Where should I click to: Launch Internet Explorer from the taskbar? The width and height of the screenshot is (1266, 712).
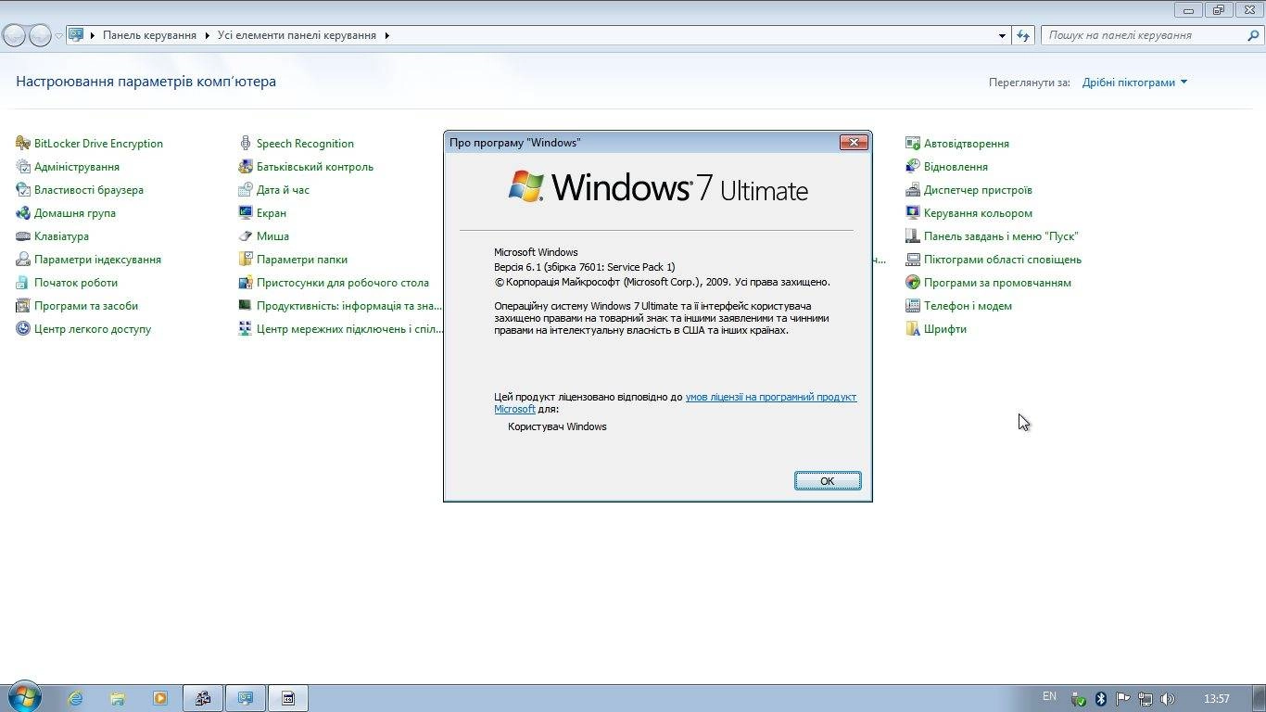tap(75, 698)
